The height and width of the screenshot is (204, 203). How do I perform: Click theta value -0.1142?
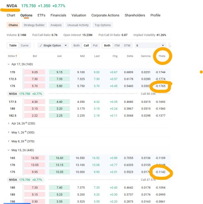pyautogui.click(x=161, y=172)
